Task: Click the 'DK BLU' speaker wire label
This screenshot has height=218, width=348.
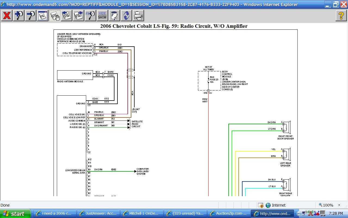Action: [x=272, y=180]
